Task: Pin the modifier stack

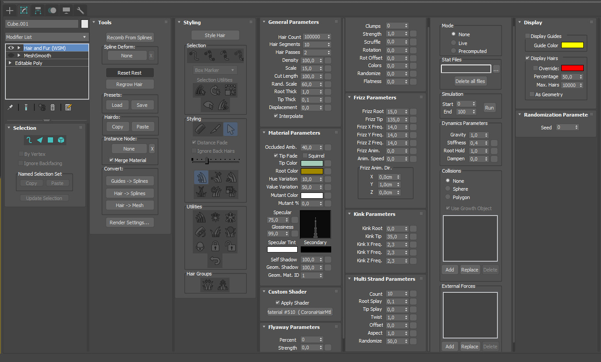Action: pos(10,107)
